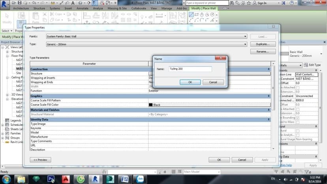Screen dimensions: 327x184
Task: Open the Collaborate ribbon tab
Action: (x=139, y=8)
